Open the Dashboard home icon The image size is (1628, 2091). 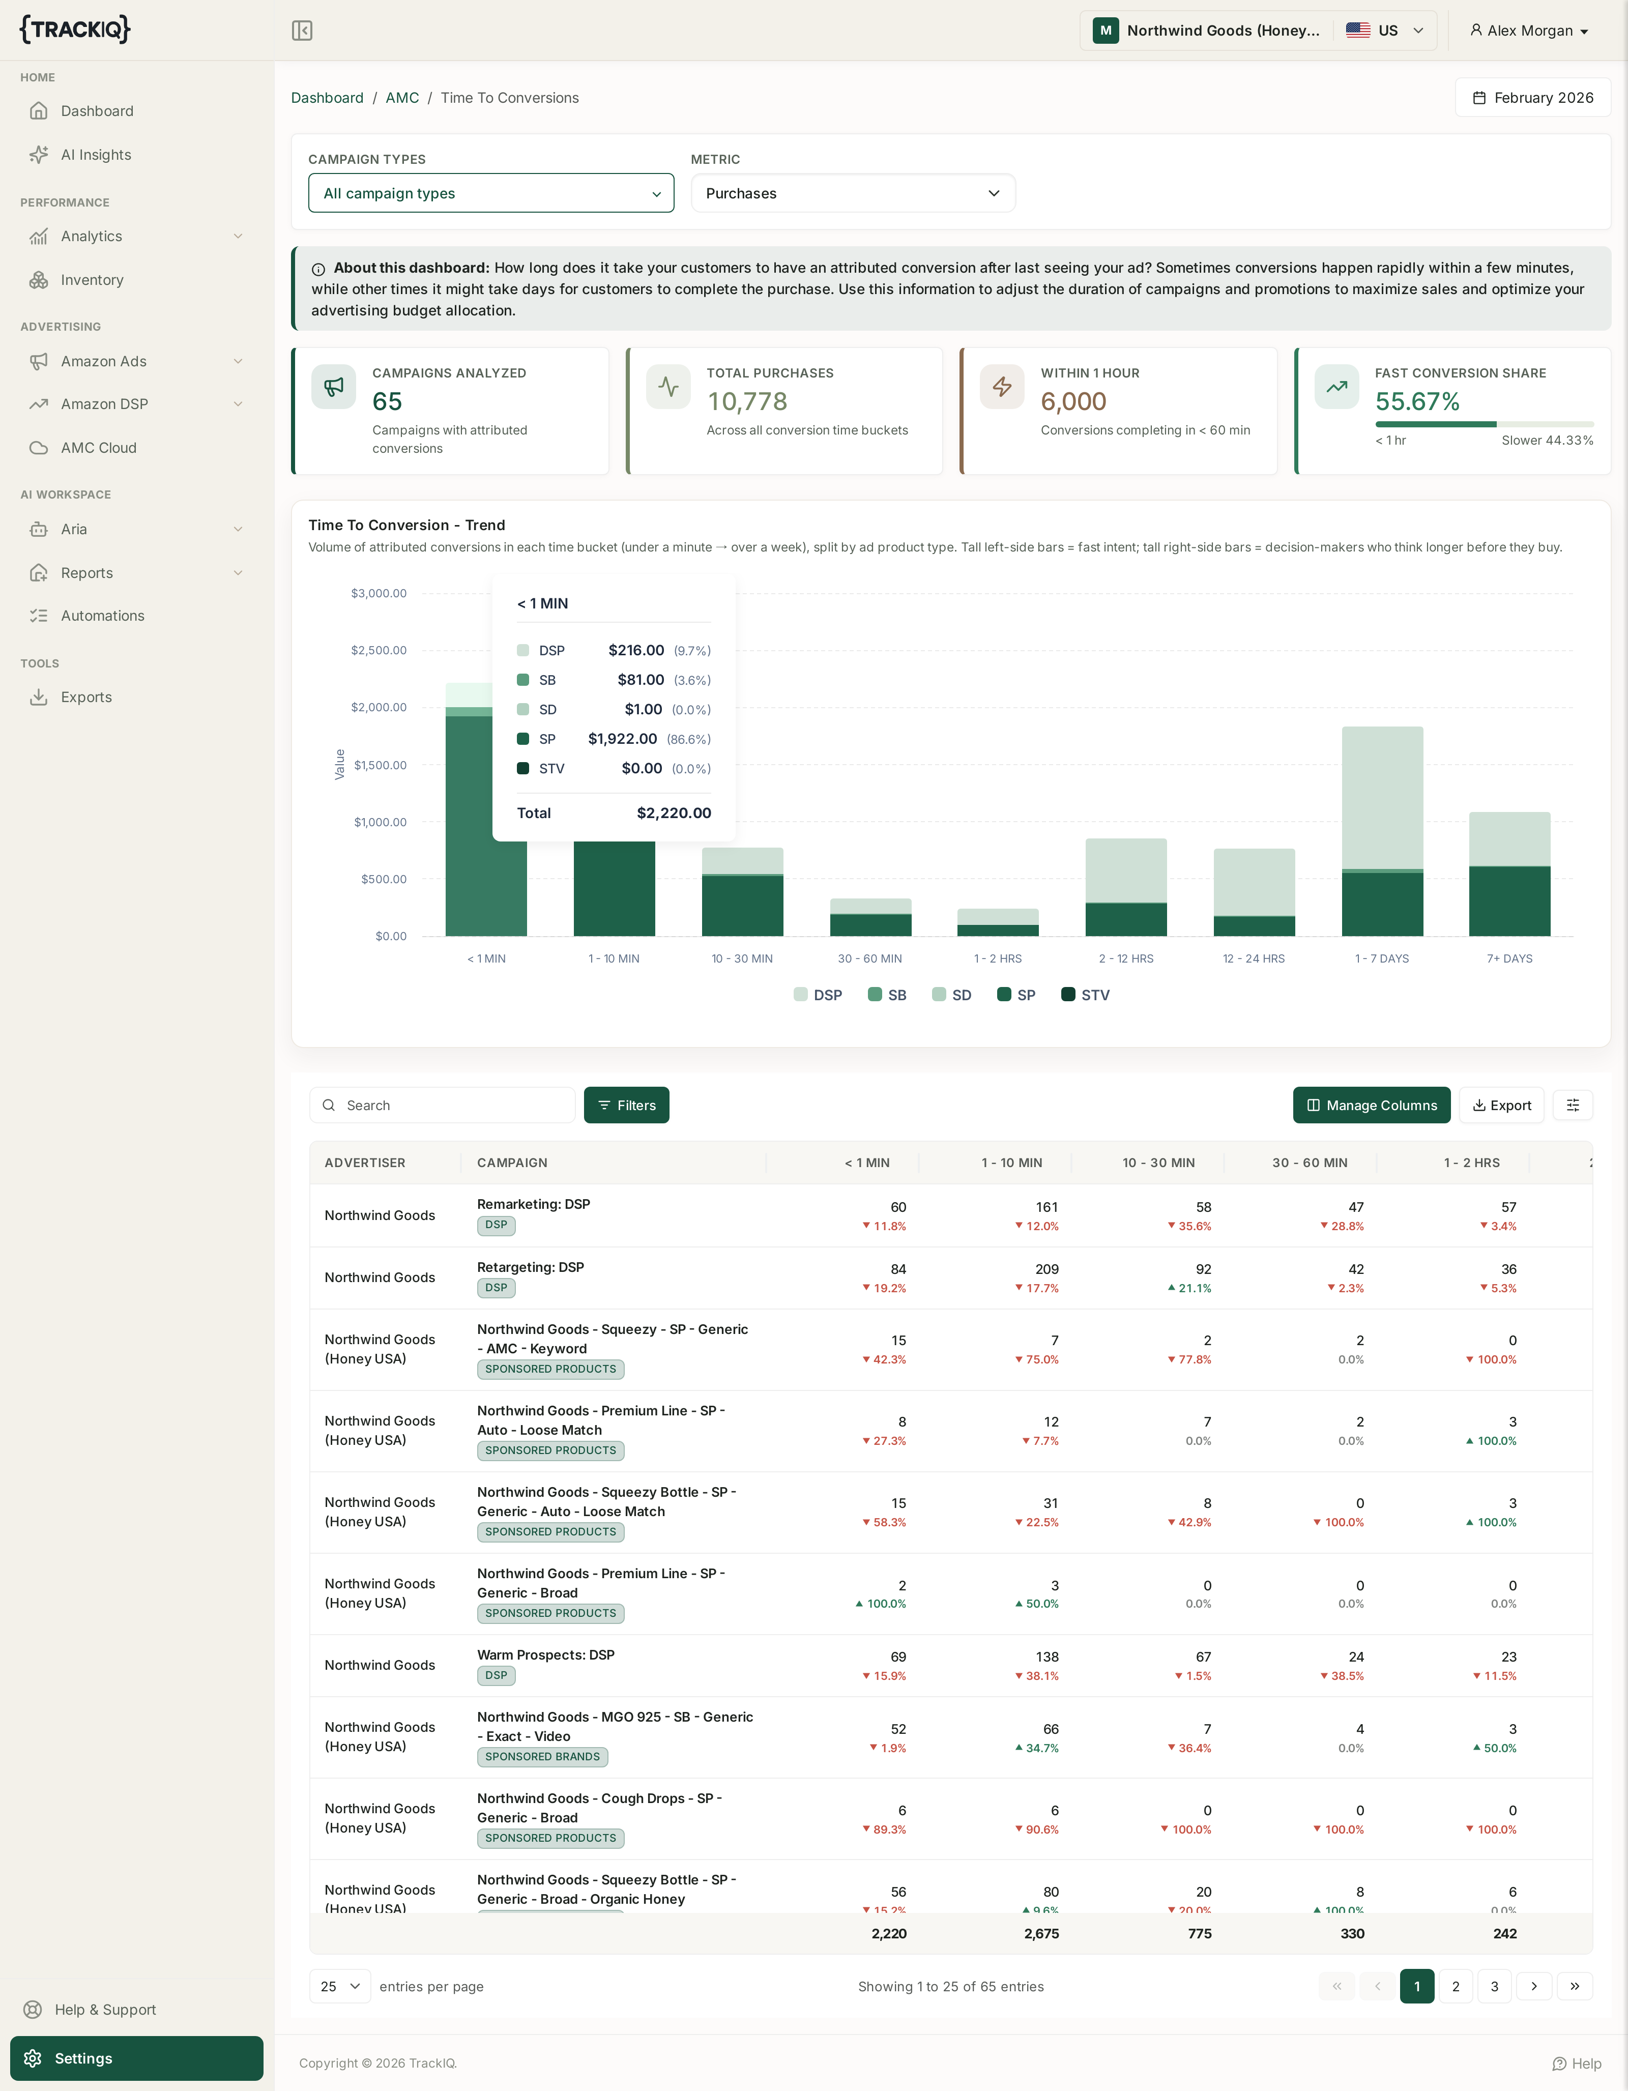(38, 111)
